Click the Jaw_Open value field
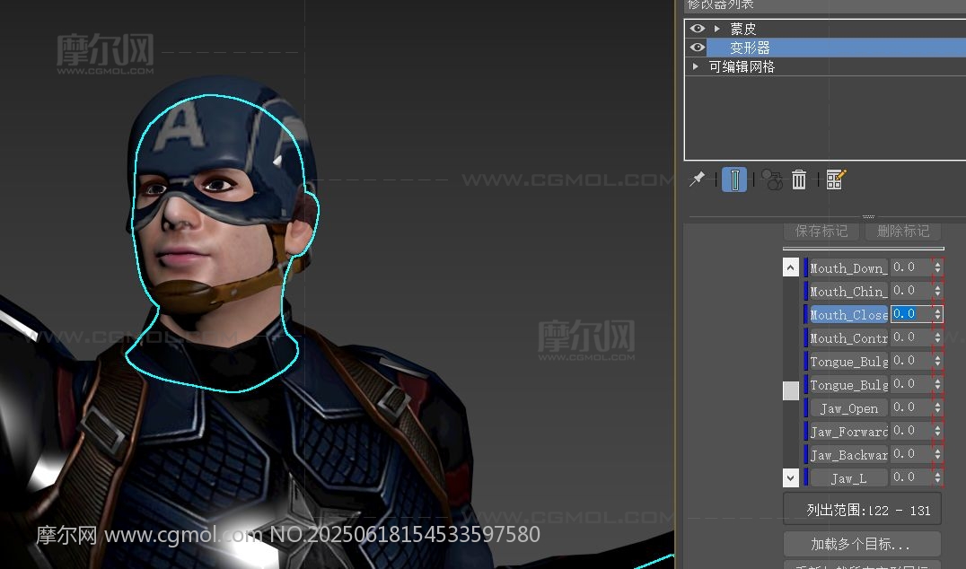The width and height of the screenshot is (966, 569). (x=911, y=407)
